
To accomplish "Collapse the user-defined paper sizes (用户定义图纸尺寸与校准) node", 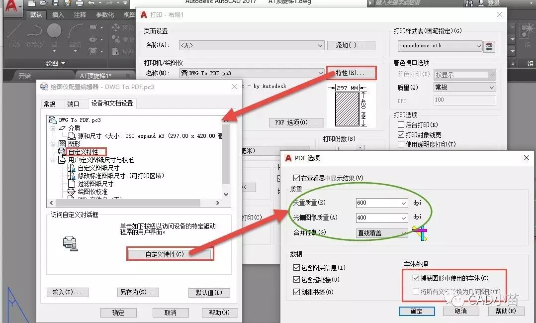I will (x=53, y=160).
